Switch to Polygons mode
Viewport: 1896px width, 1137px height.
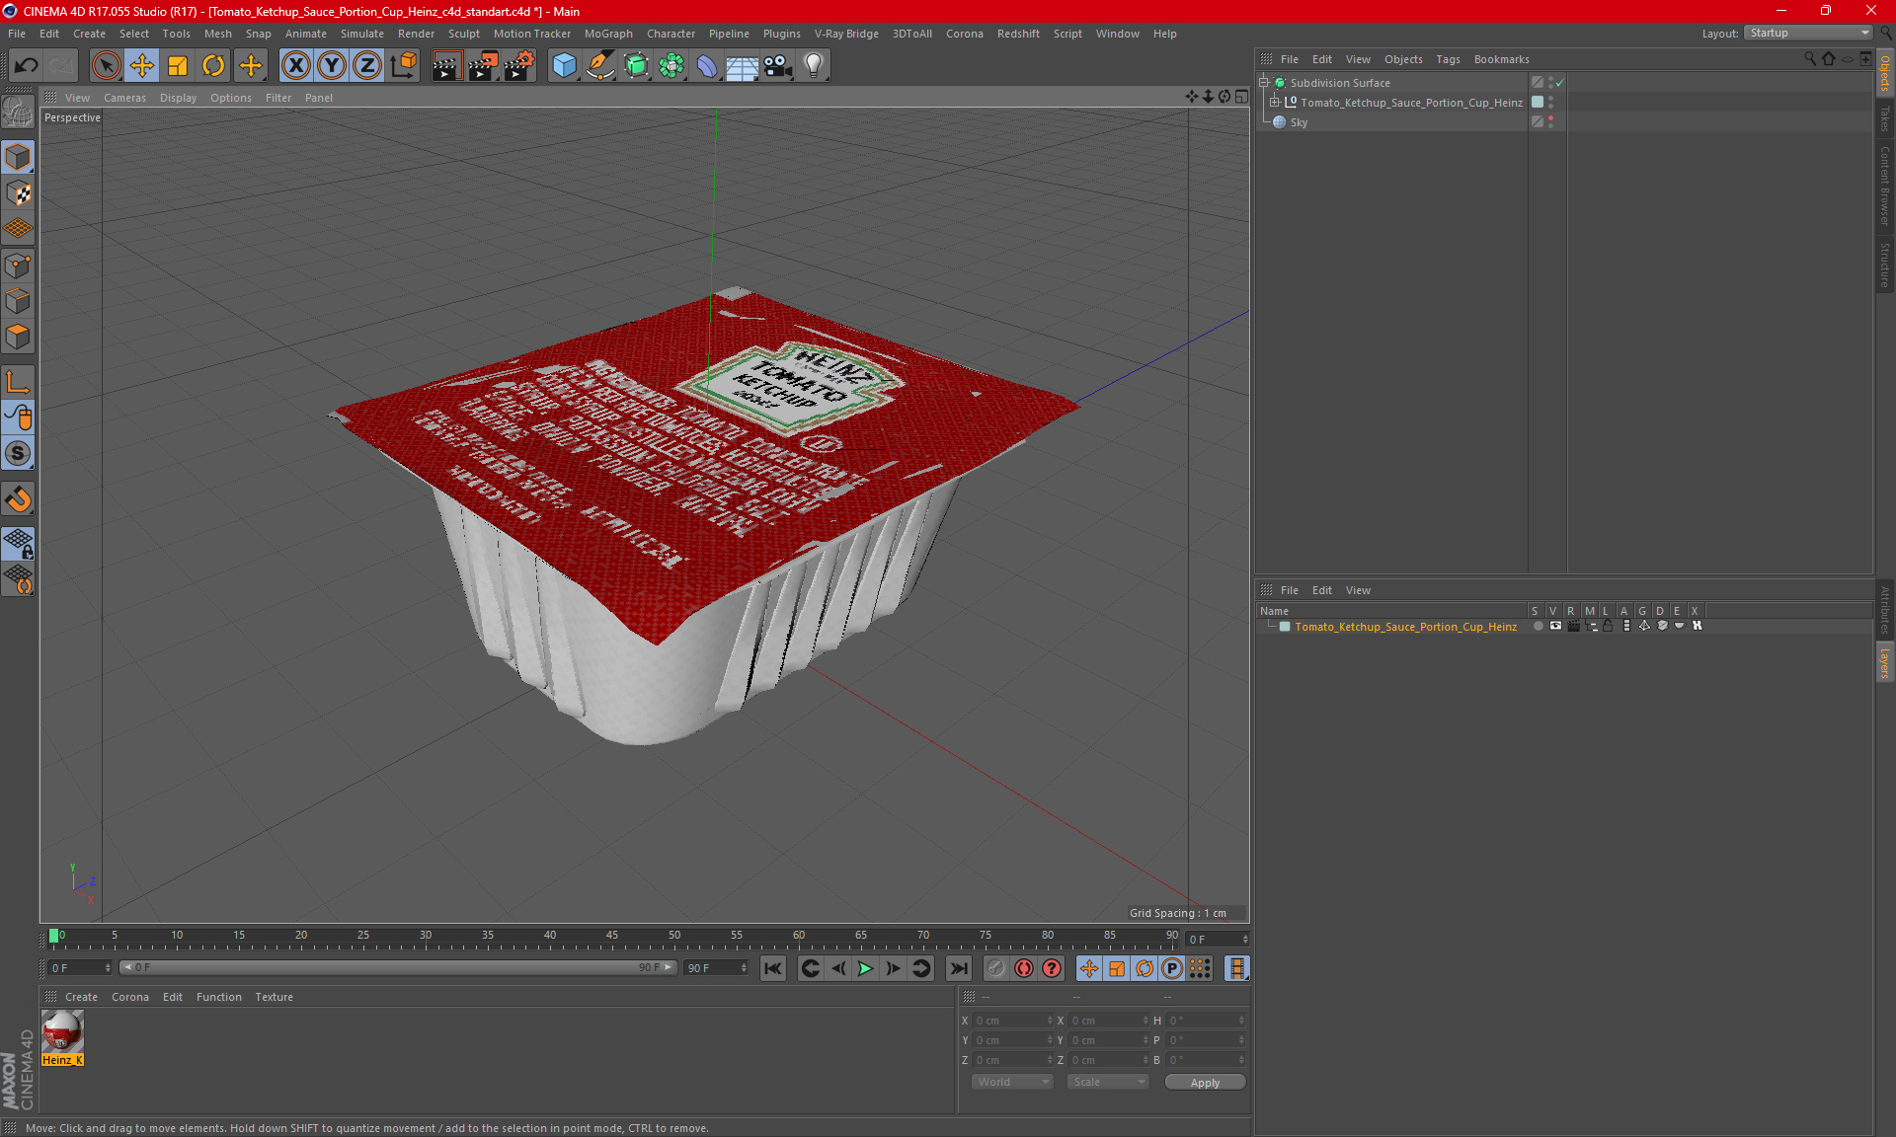[x=19, y=337]
